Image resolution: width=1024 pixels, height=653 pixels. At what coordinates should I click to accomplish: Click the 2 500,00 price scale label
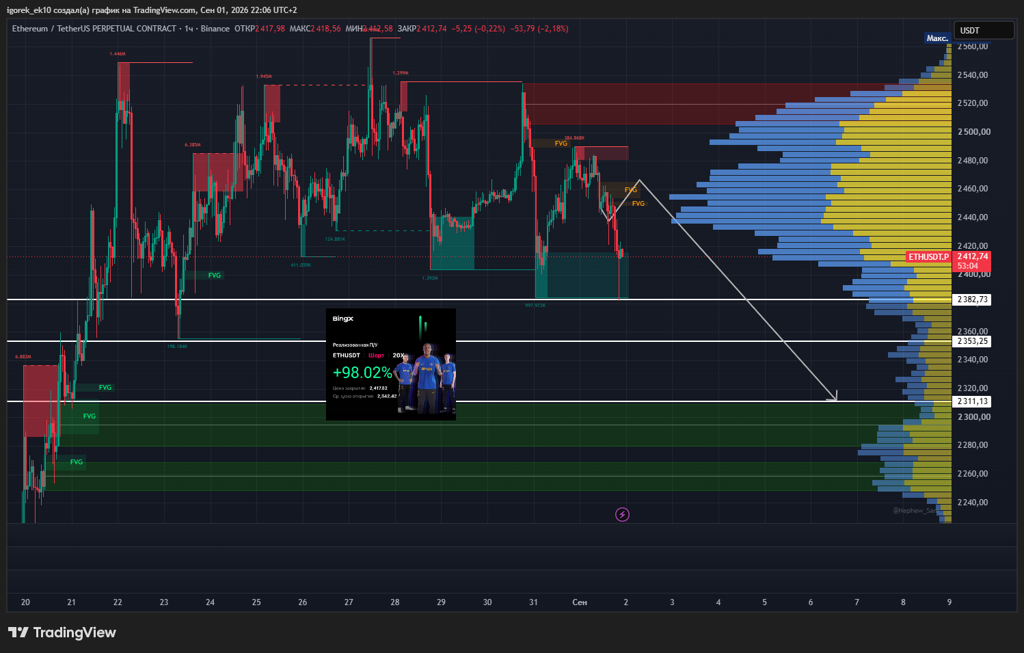973,132
